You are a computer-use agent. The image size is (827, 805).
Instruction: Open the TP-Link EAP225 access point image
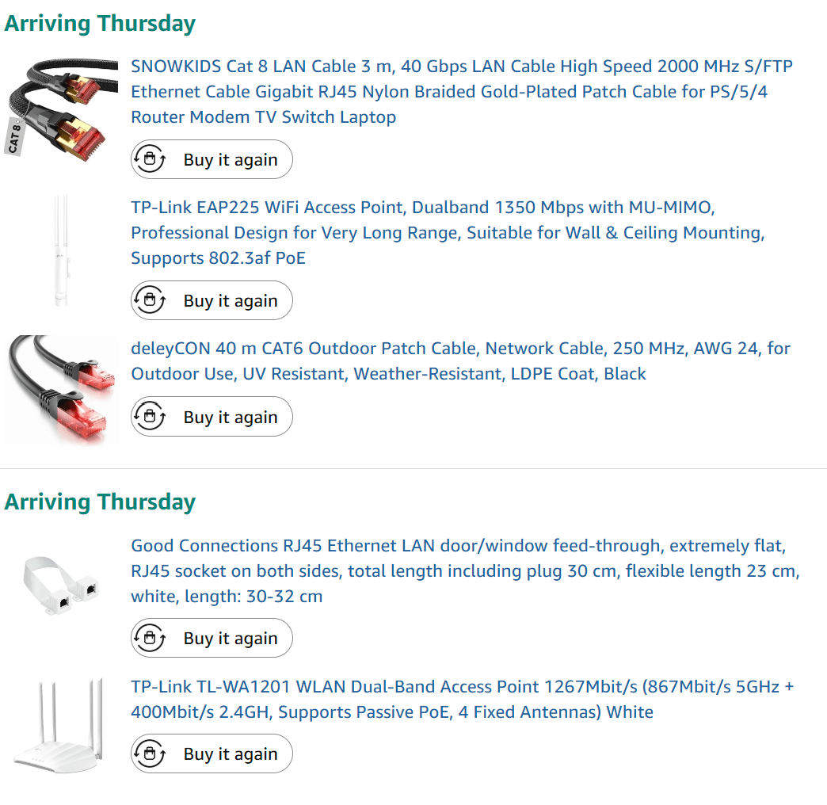(x=60, y=250)
